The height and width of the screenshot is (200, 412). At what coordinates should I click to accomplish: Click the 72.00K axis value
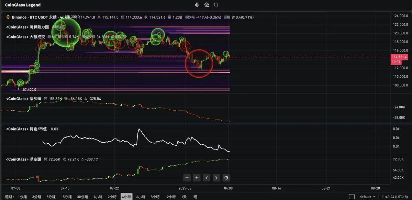399,159
